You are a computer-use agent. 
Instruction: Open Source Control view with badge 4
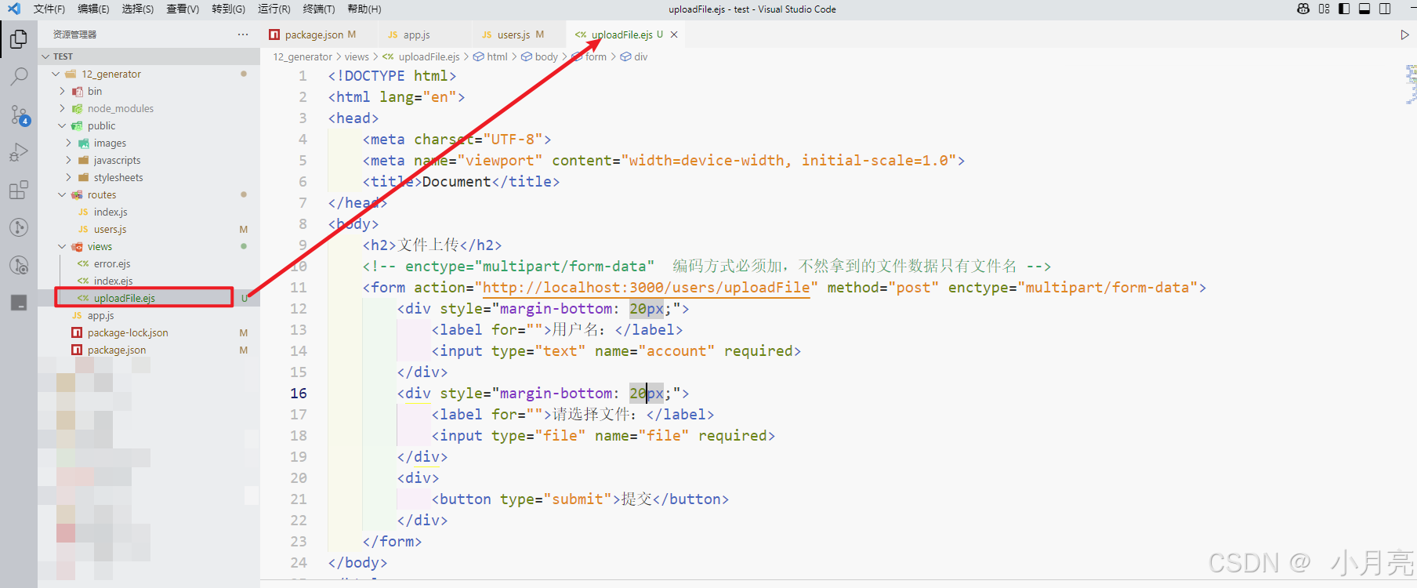(x=19, y=114)
